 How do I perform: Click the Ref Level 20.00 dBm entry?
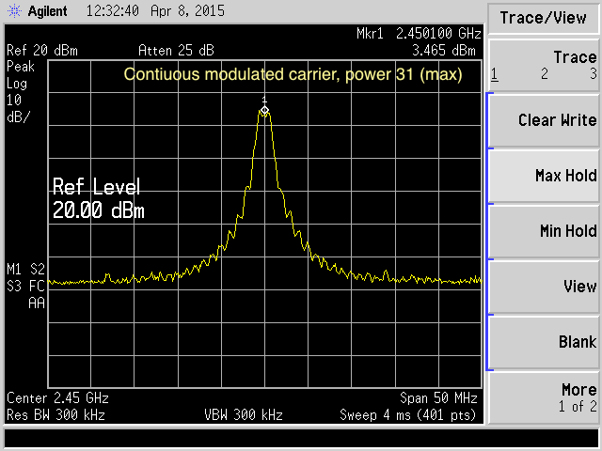click(x=98, y=198)
